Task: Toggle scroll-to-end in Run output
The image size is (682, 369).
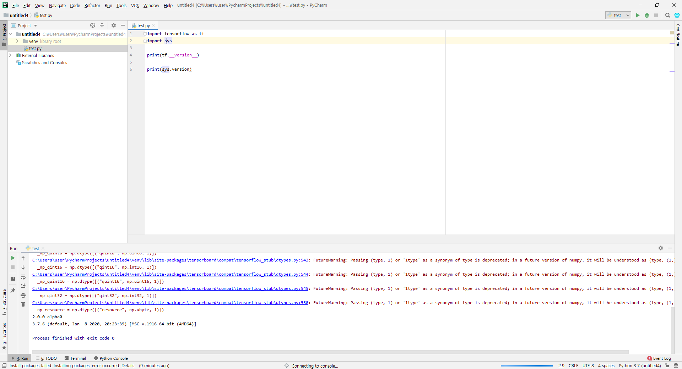Action: tap(23, 286)
